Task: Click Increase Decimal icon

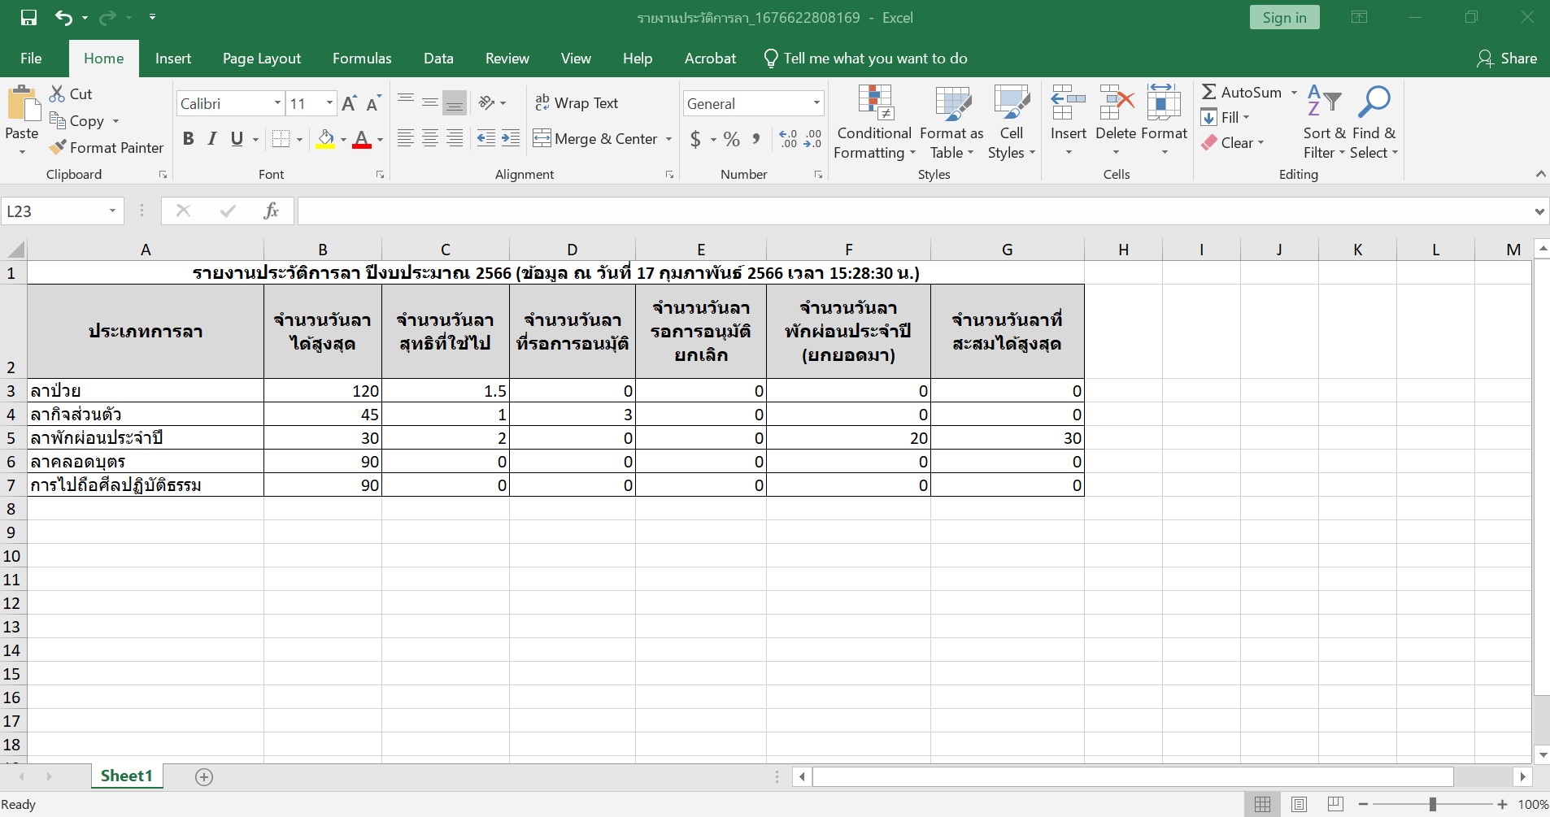Action: (x=787, y=139)
